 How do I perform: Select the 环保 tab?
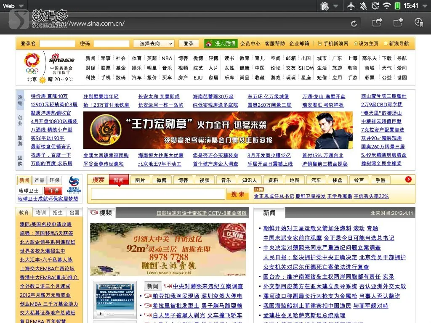[x=55, y=180]
